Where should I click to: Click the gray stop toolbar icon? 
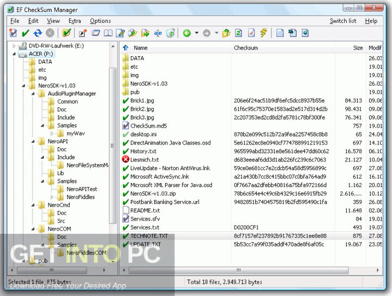tap(50, 33)
